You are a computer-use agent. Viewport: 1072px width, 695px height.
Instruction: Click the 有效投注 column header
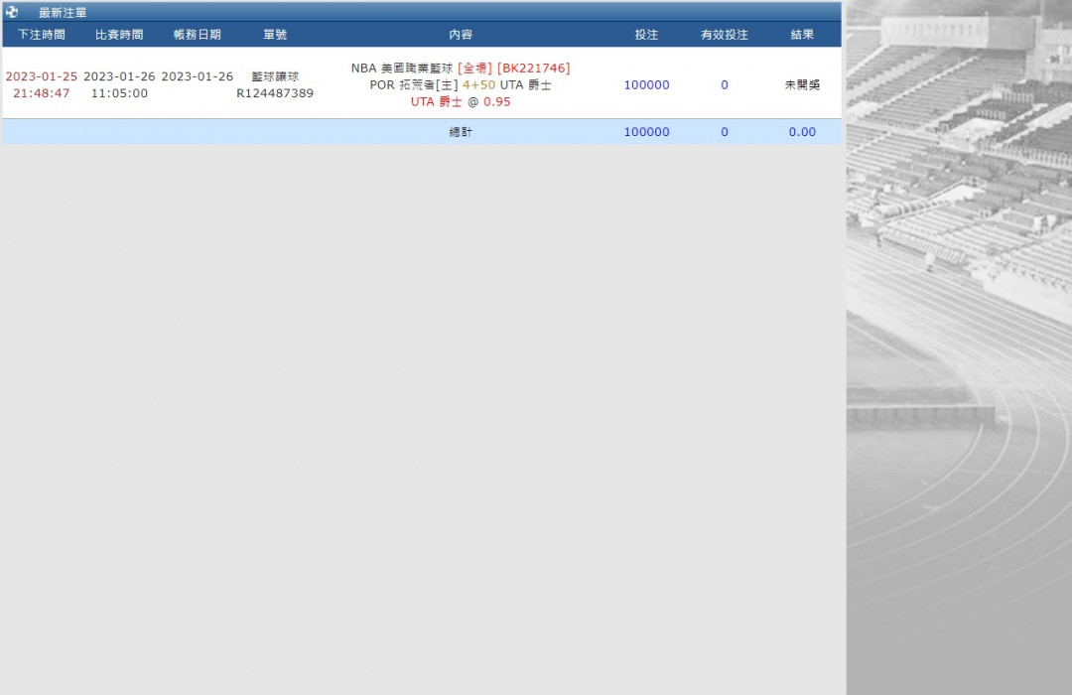point(725,34)
